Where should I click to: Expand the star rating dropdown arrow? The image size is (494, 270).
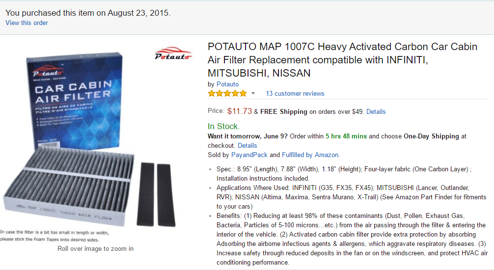(x=253, y=93)
